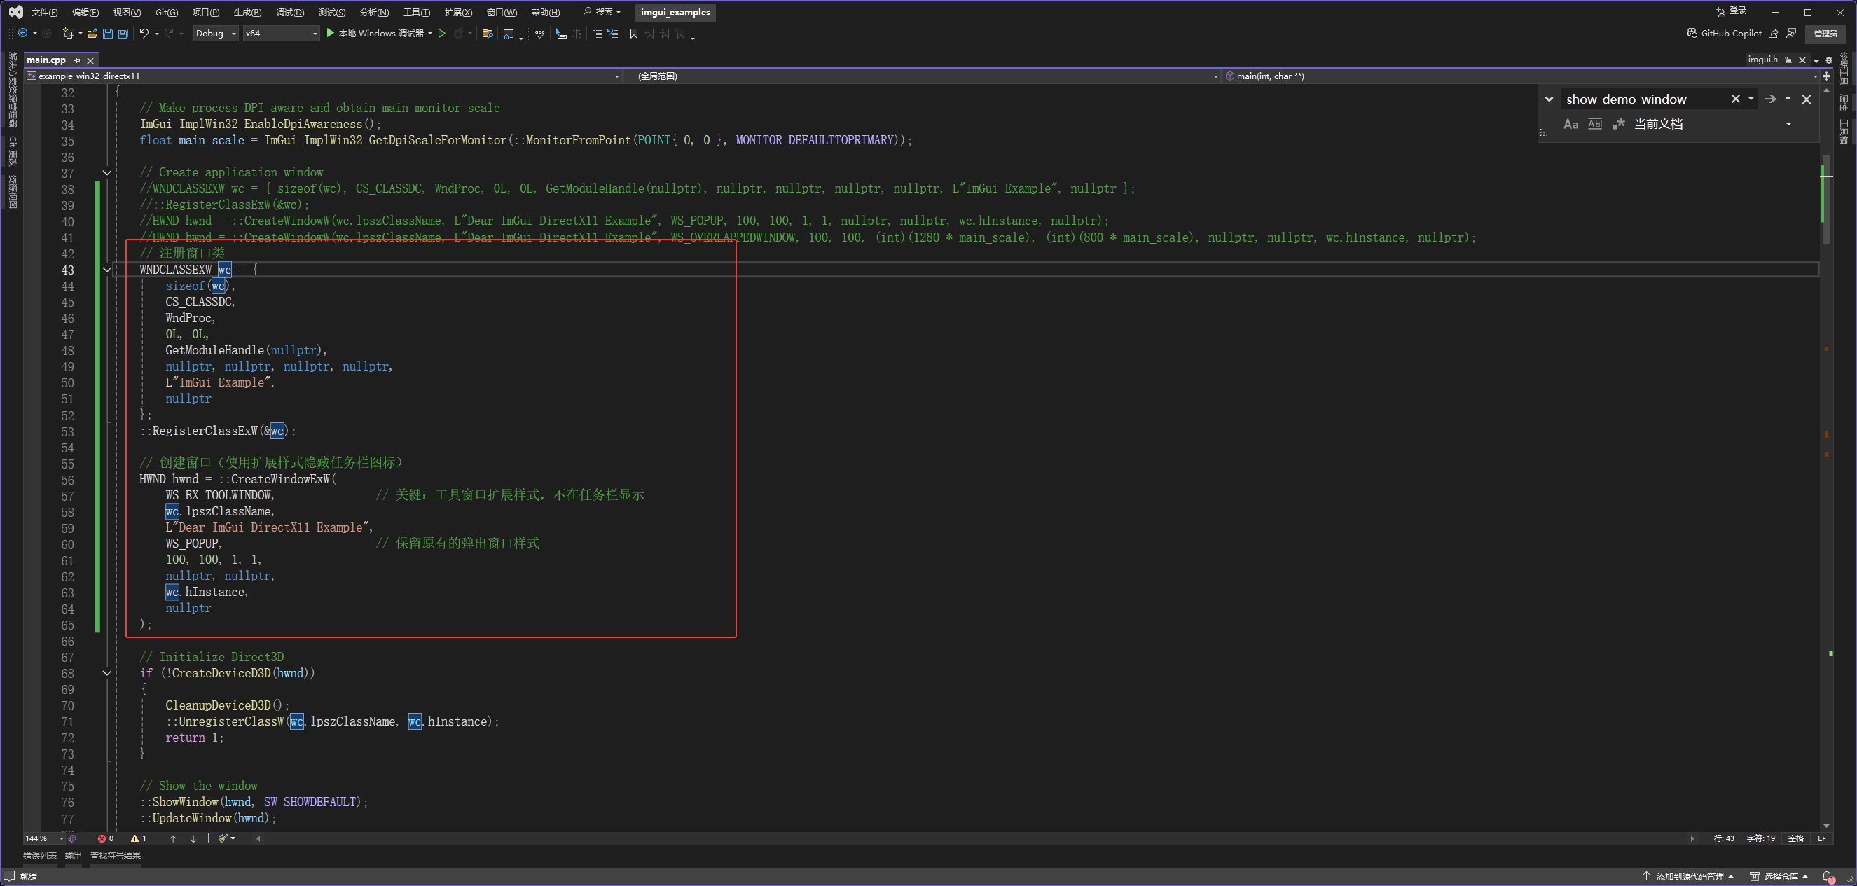
Task: Pin the main.cpp tab
Action: [78, 60]
